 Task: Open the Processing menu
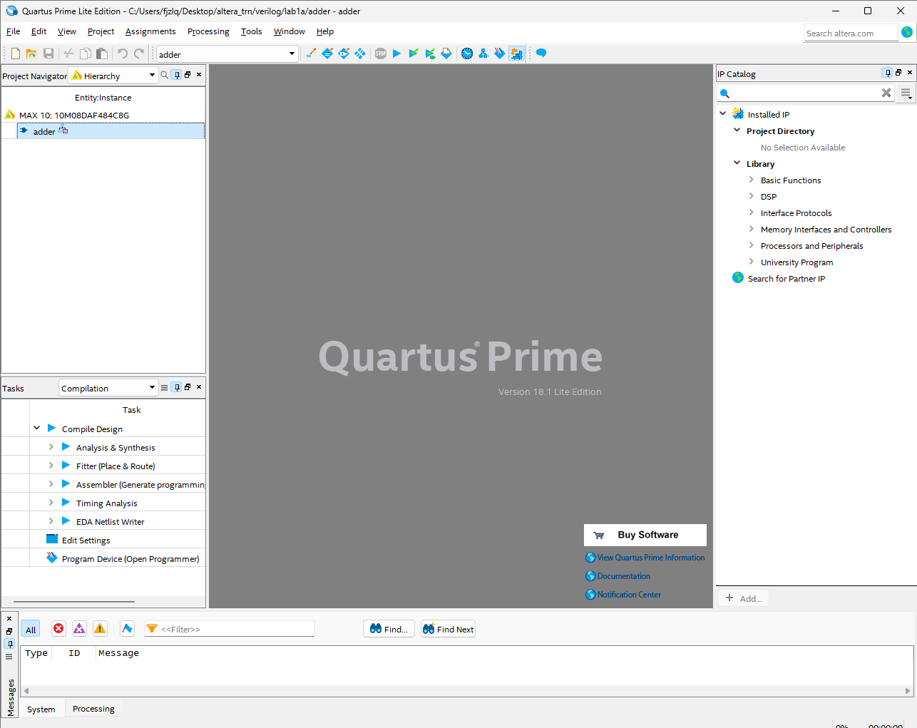208,31
